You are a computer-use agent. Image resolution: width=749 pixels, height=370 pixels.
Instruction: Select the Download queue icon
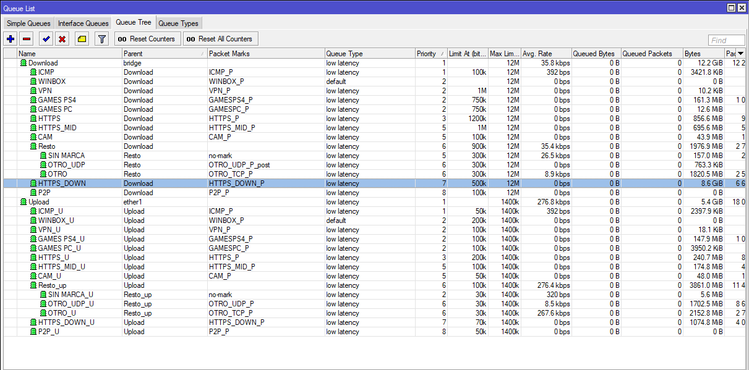tap(24, 63)
